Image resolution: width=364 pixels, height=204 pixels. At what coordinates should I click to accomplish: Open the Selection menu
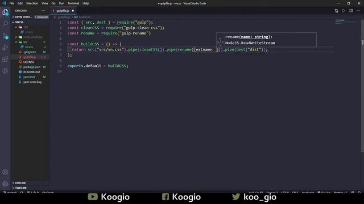click(x=32, y=3)
